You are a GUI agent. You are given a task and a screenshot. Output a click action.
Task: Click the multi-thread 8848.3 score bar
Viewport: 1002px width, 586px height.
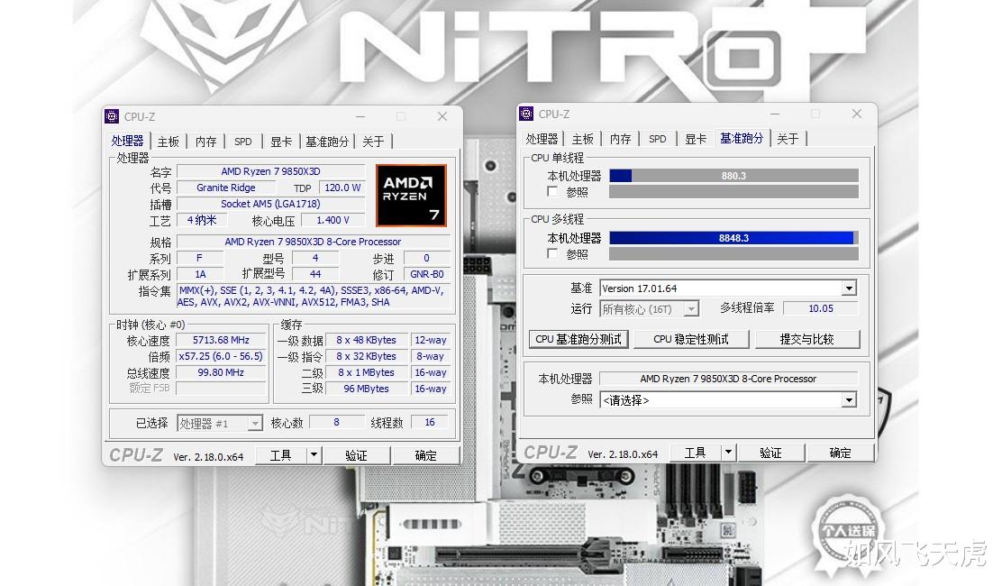click(733, 238)
